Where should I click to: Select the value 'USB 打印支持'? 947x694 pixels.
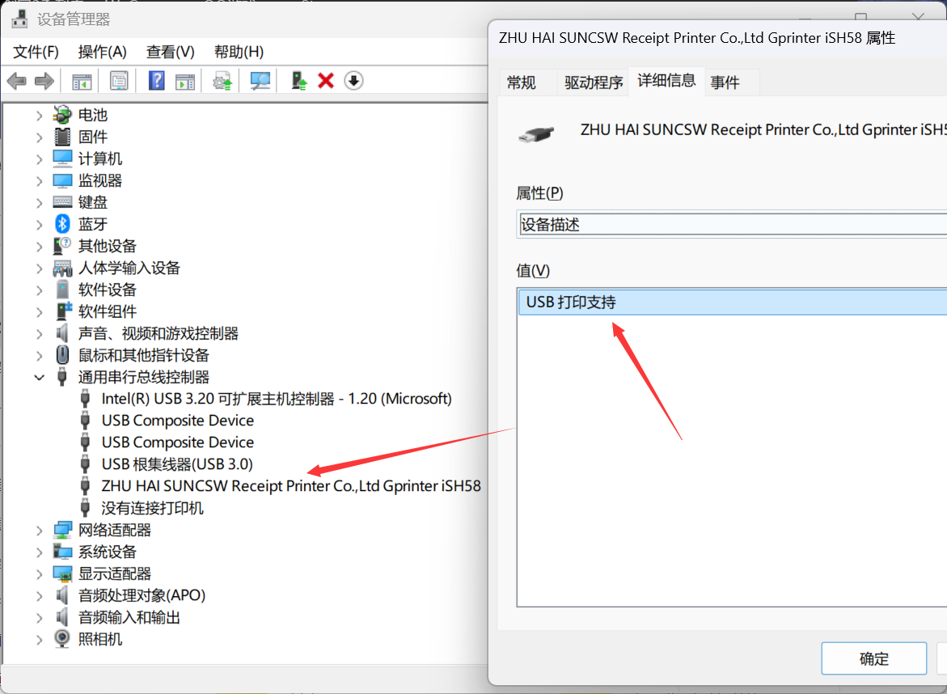pyautogui.click(x=733, y=302)
